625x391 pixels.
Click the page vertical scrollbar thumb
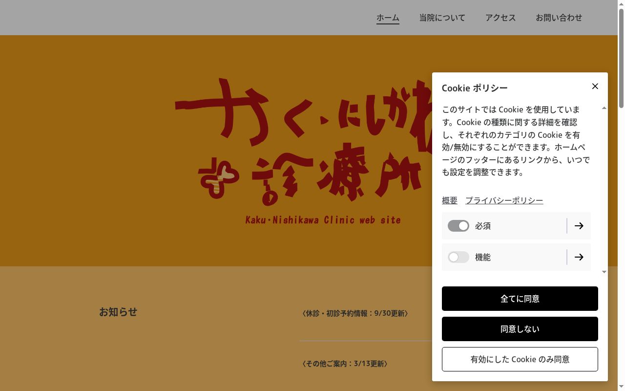[x=621, y=58]
